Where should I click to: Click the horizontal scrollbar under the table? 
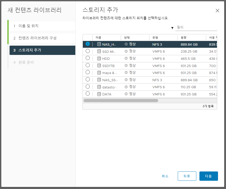pyautogui.click(x=121, y=101)
